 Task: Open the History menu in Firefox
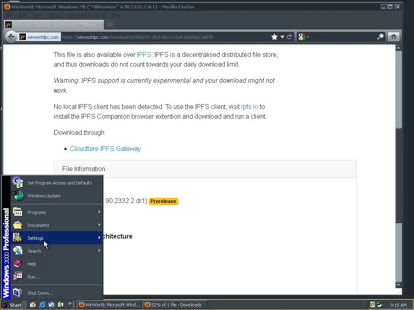[x=55, y=15]
